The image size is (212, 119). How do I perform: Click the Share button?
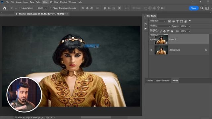point(193,8)
